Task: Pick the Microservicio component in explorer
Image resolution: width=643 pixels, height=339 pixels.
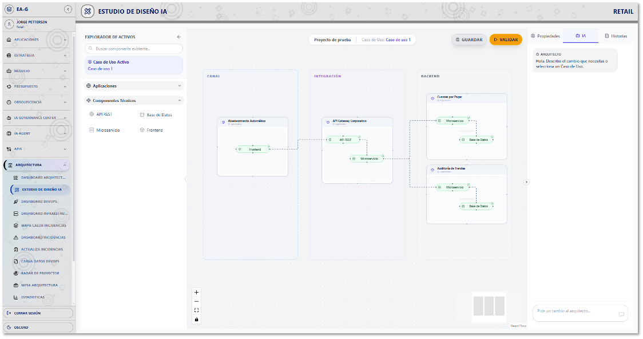Action: 104,130
